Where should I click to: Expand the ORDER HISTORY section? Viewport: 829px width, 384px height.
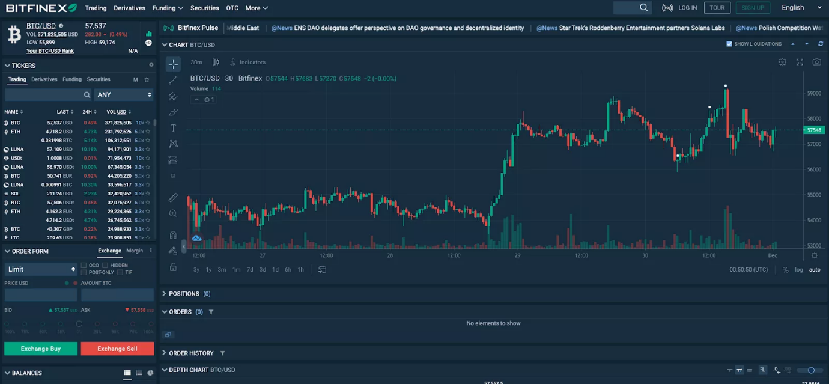point(164,353)
